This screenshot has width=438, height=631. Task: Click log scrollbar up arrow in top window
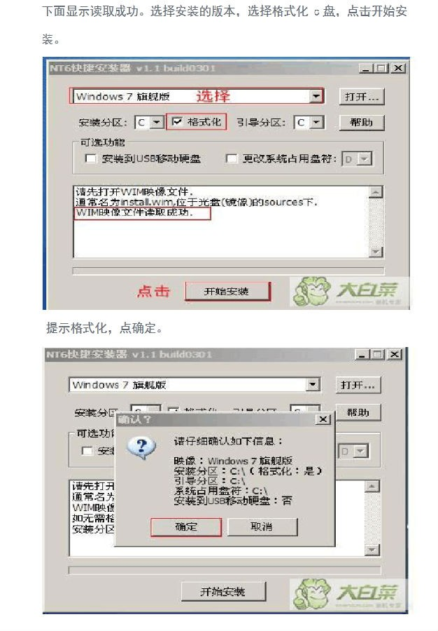point(376,192)
